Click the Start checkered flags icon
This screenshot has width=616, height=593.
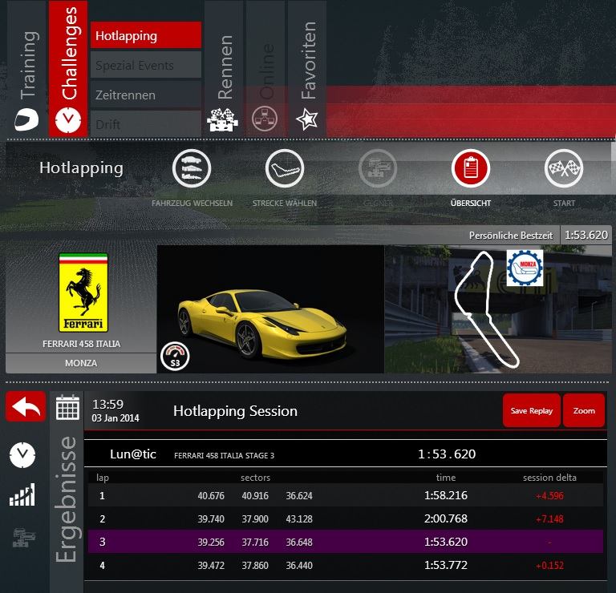click(x=564, y=168)
